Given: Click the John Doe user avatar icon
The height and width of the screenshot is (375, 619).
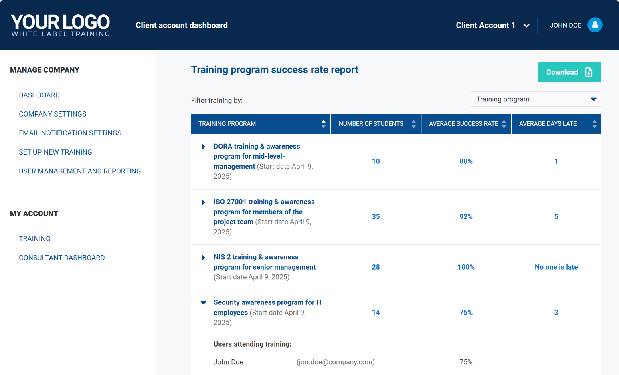Looking at the screenshot, I should tap(595, 25).
